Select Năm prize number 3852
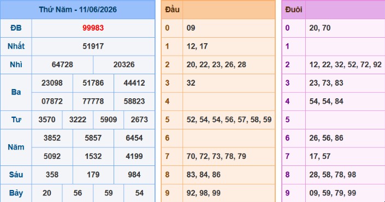The height and width of the screenshot is (202, 385). coord(52,138)
